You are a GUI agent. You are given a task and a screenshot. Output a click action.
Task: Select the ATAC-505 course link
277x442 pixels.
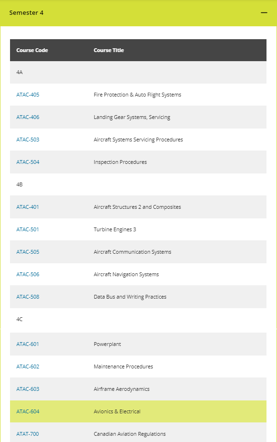click(x=28, y=252)
